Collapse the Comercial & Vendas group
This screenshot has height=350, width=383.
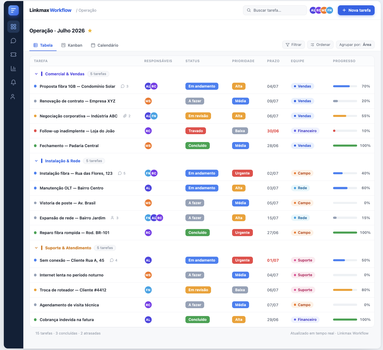(x=36, y=74)
